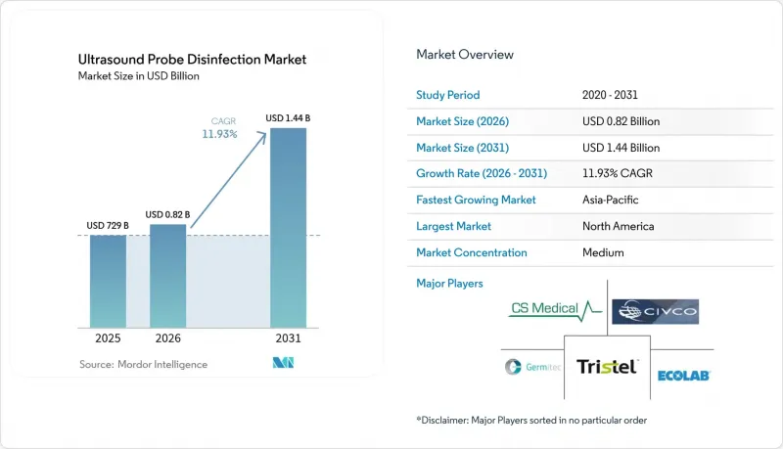Click the chart title Ultrasound Probe Disinfection Market

coord(192,60)
